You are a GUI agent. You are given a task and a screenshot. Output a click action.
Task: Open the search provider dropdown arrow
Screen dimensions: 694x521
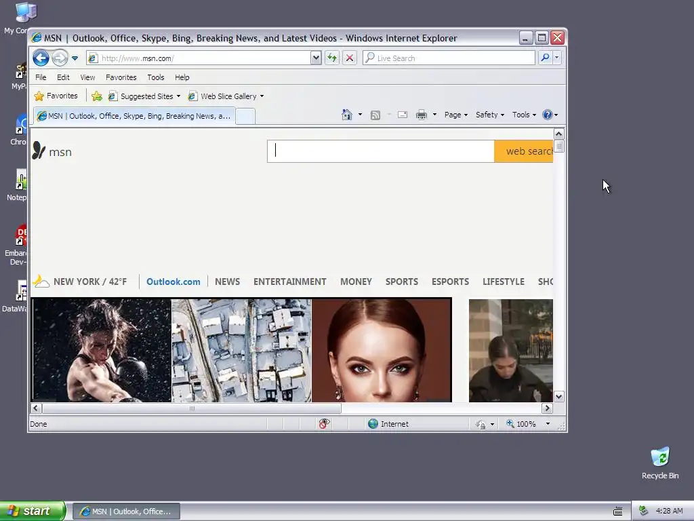point(557,58)
